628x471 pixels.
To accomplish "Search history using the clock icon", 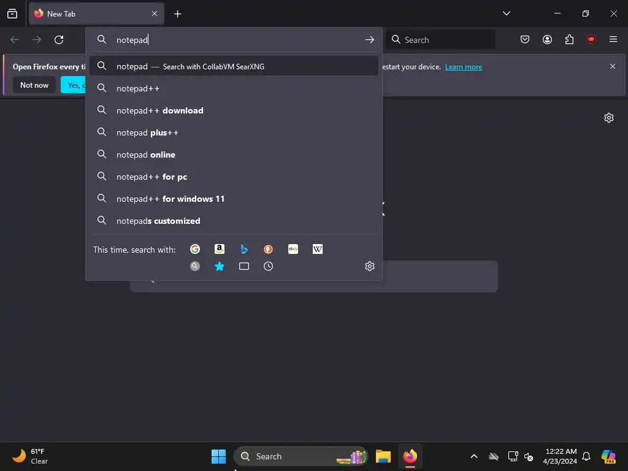I will click(x=268, y=266).
